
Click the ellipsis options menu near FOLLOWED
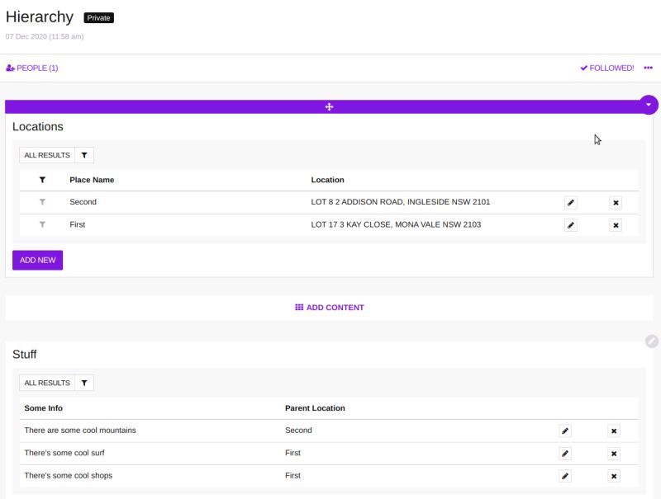pyautogui.click(x=649, y=68)
